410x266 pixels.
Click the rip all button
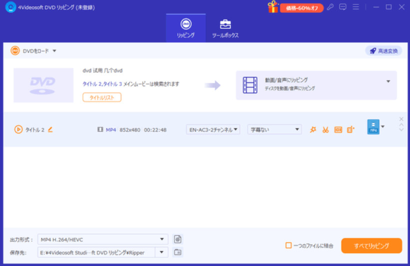pyautogui.click(x=372, y=246)
